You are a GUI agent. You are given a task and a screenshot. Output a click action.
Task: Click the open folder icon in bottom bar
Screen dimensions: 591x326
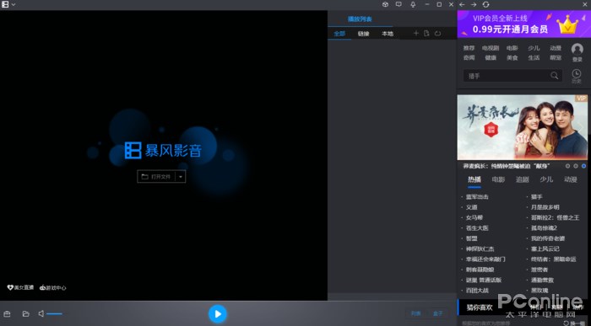coord(25,313)
